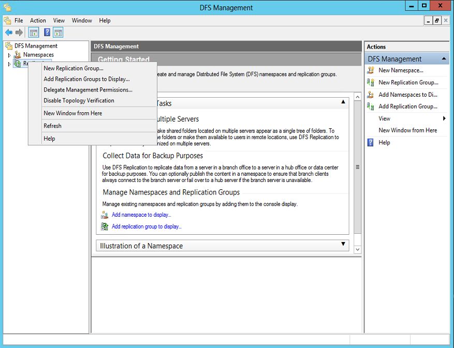Click the Help toolbar icon
Image resolution: width=454 pixels, height=348 pixels.
(47, 33)
